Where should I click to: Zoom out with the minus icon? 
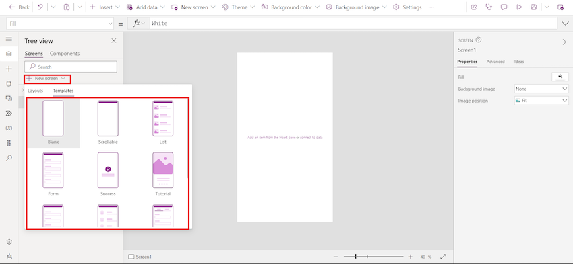click(336, 257)
